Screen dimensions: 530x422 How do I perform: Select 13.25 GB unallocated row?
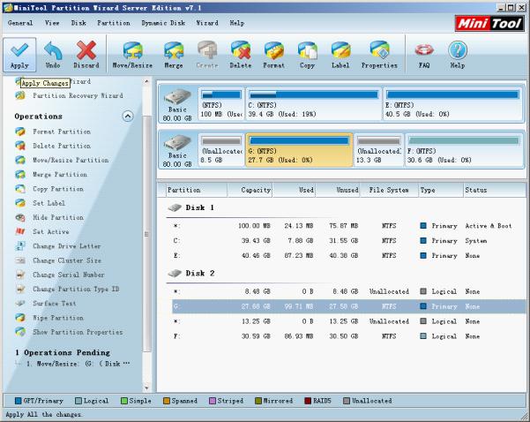coord(348,321)
